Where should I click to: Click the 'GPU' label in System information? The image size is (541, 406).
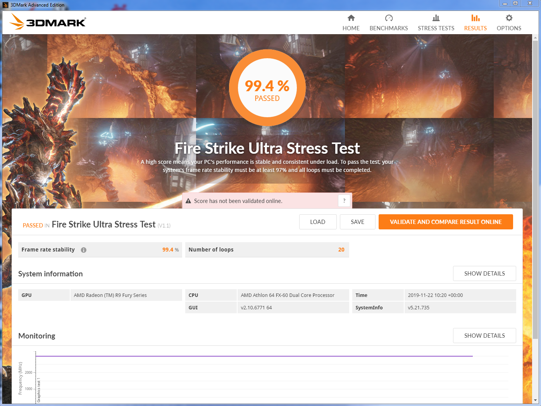(x=26, y=295)
